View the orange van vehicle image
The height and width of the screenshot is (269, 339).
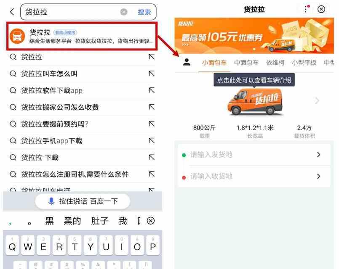tap(255, 101)
